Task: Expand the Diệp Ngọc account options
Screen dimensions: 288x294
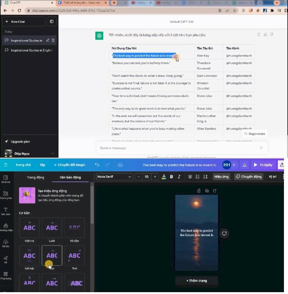Action: tap(52, 153)
